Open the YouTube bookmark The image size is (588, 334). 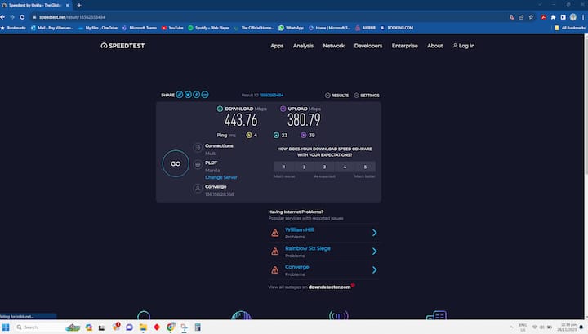click(172, 28)
